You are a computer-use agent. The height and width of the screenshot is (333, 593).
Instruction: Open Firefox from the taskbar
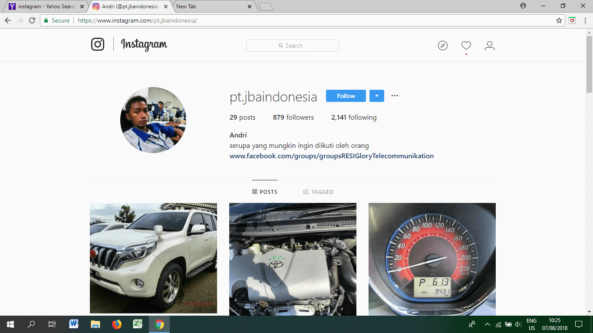point(116,324)
